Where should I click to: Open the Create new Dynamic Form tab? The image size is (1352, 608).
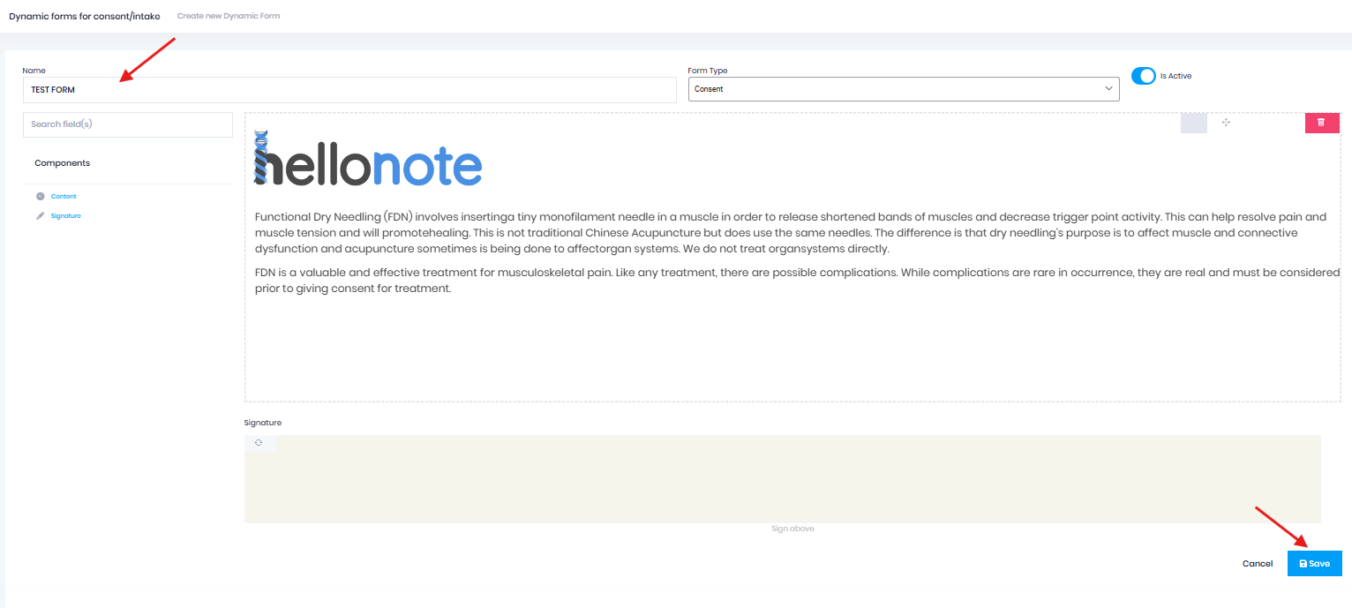click(229, 15)
